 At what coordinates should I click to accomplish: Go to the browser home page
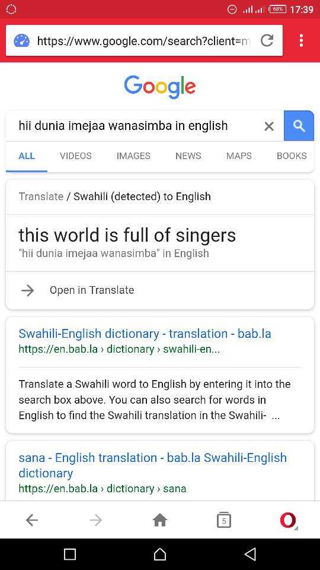click(159, 521)
